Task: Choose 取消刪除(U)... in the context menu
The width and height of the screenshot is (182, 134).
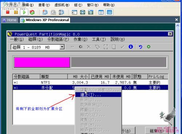Action: coord(98,105)
